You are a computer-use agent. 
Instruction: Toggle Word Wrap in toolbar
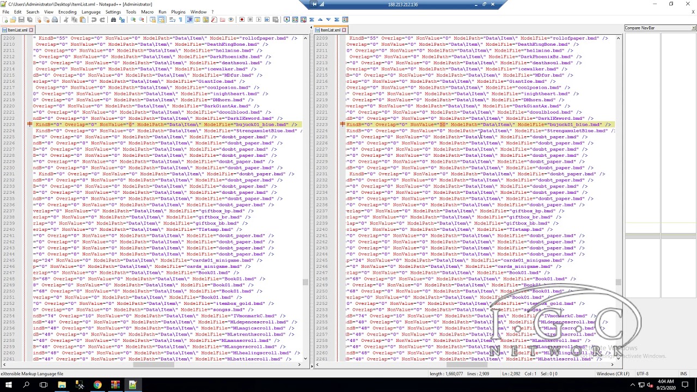pos(172,20)
